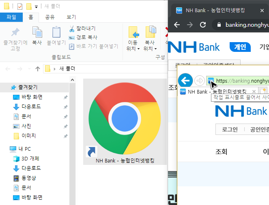Click 잘라내기 scissors button
Viewport: 269px width, 205px height.
82,29
